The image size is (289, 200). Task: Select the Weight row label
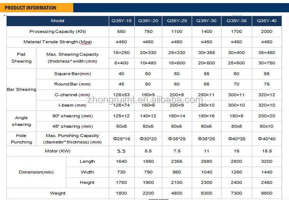point(57,193)
